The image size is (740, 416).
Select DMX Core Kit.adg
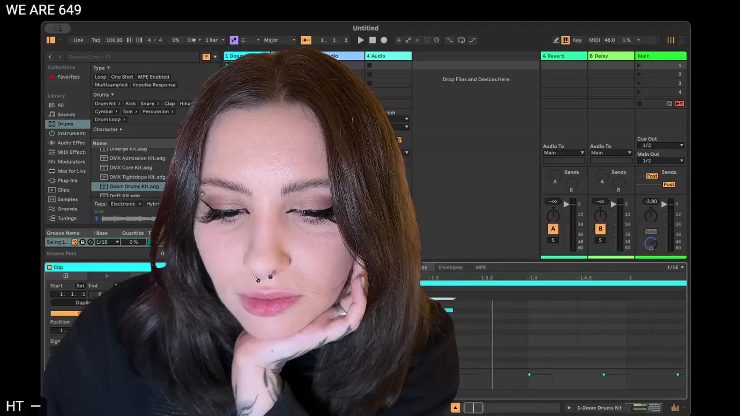tap(131, 168)
